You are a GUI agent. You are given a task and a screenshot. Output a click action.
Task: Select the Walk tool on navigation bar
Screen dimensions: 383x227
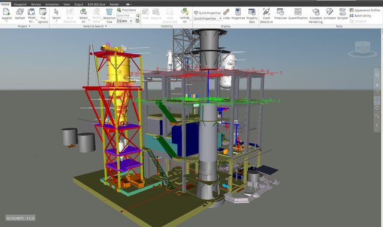377,116
